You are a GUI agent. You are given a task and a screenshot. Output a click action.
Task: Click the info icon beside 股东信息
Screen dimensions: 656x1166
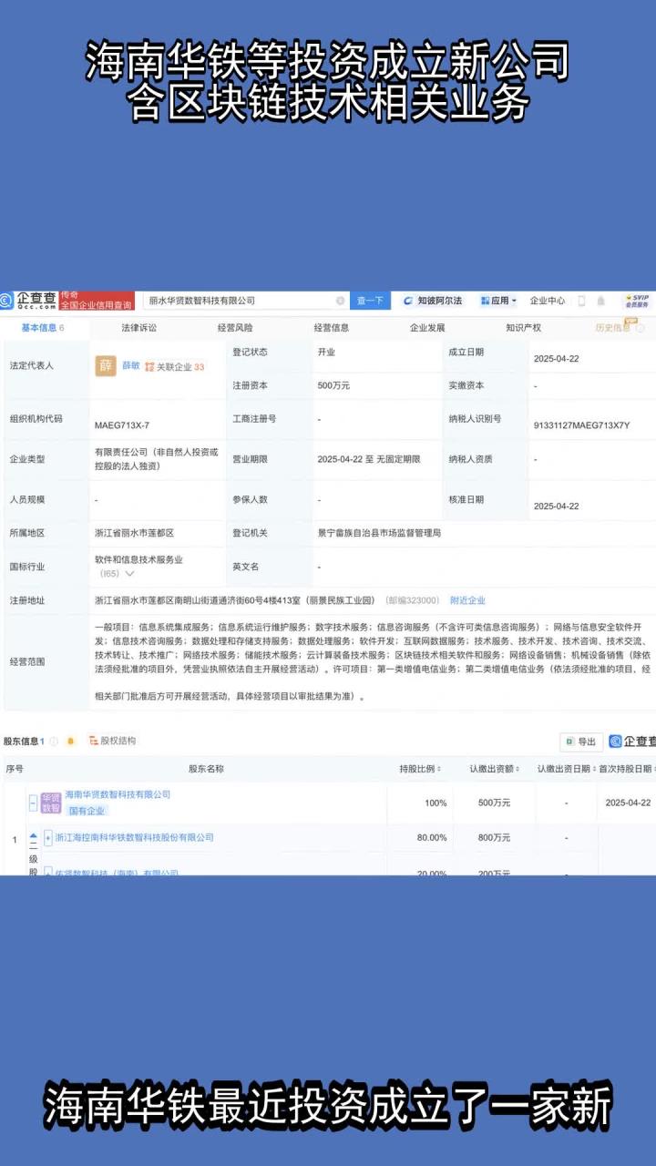pyautogui.click(x=53, y=742)
